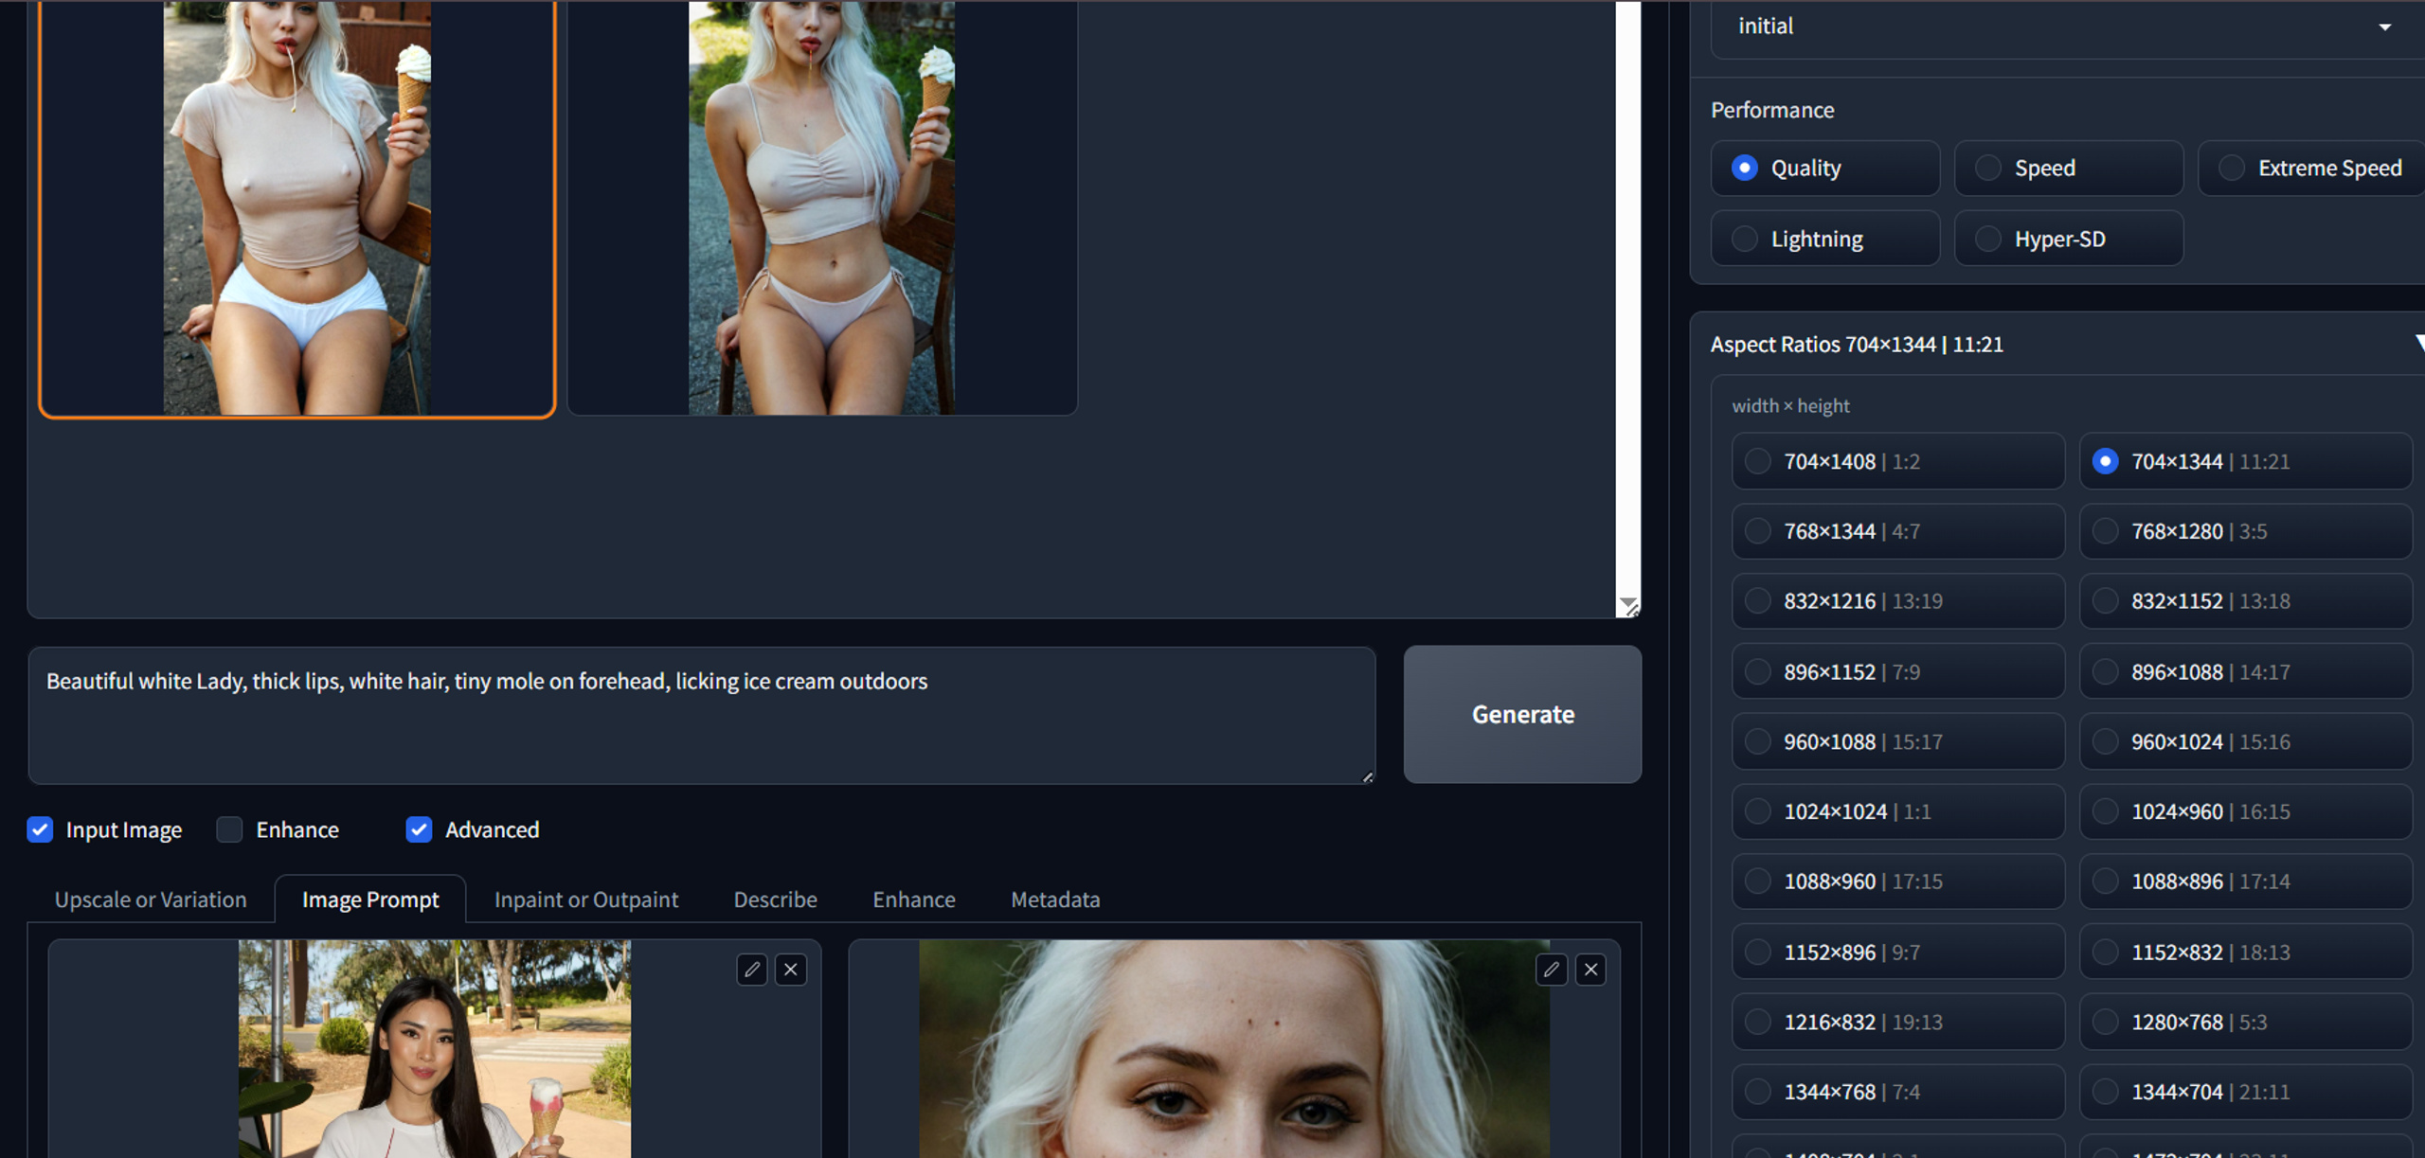Choose aspect ratio 896×1152 7:9
Screen dimensions: 2425x1158
1897,672
